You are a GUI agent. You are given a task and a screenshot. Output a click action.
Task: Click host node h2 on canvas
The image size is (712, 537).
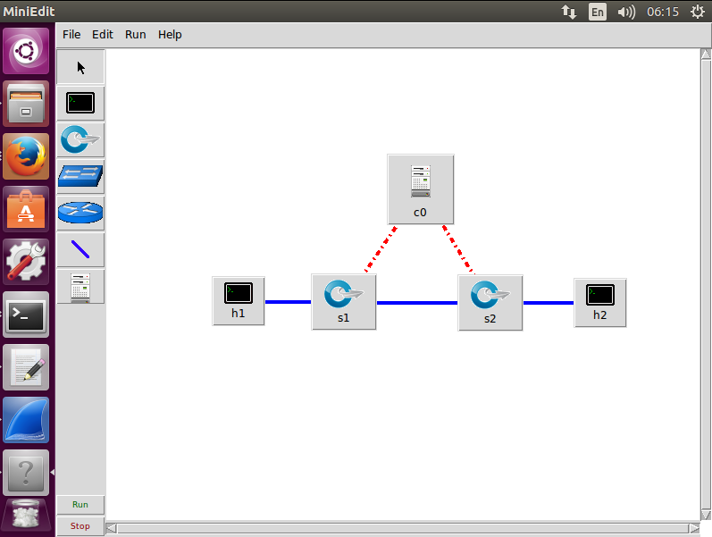pos(599,303)
